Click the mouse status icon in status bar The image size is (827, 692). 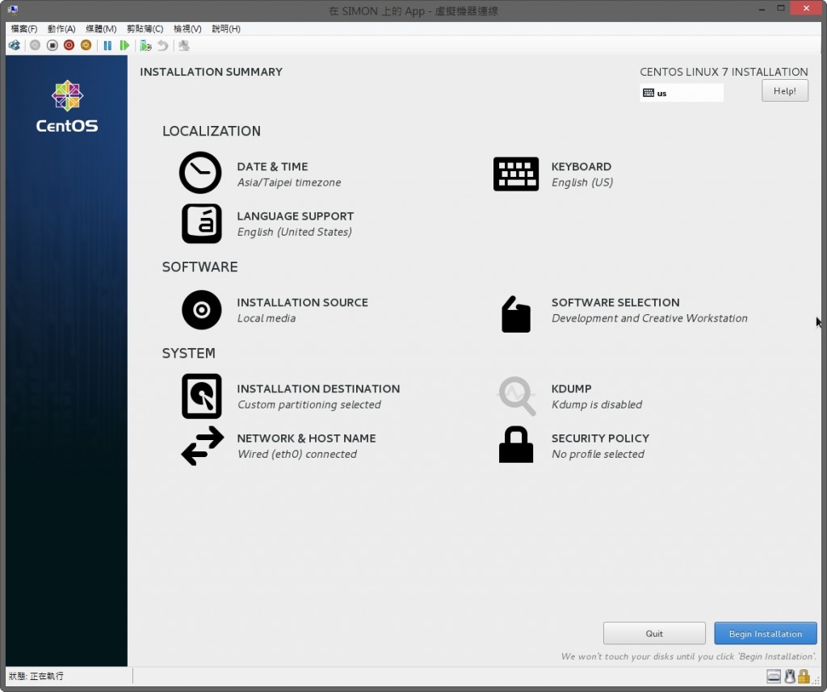click(x=790, y=676)
